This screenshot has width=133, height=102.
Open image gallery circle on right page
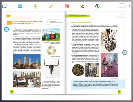[x=125, y=52]
